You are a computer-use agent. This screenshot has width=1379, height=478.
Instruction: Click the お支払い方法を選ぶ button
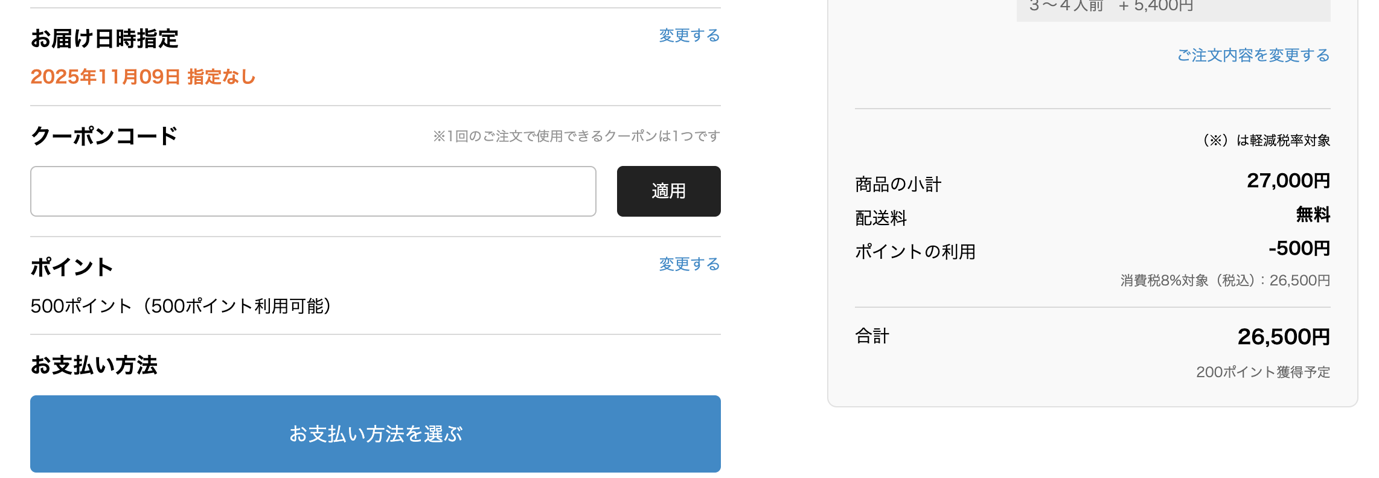(x=375, y=433)
